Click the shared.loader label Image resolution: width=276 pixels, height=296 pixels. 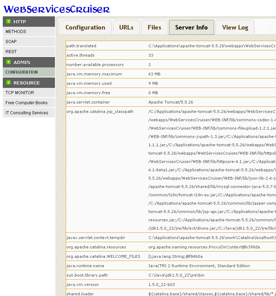[x=80, y=294]
